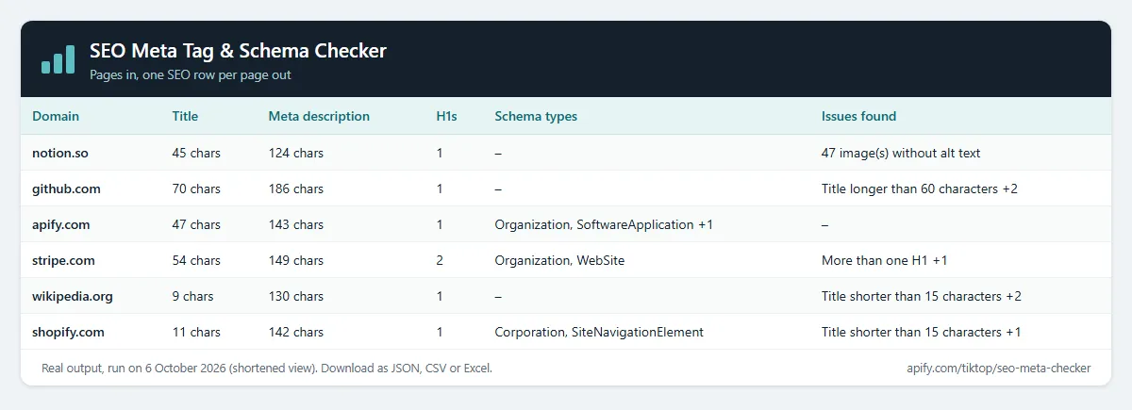Viewport: 1132px width, 410px height.
Task: Click 'Organization, WebSite' schema cell
Action: click(x=559, y=260)
